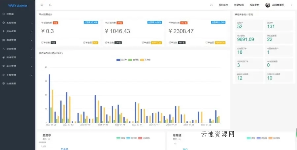
Task: Click the icon beside 商城管理
Action: (x=3, y=57)
